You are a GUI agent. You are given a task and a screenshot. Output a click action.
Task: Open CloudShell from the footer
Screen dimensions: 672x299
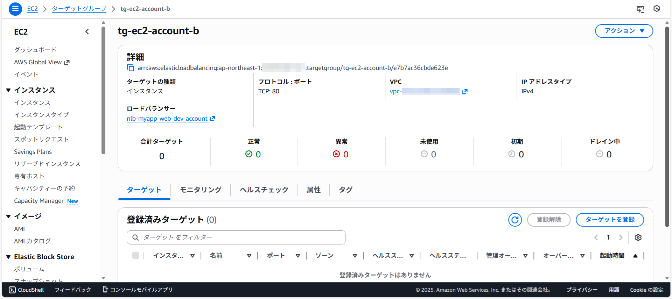[27, 290]
